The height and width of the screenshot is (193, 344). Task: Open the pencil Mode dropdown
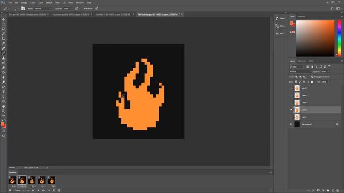coord(43,9)
